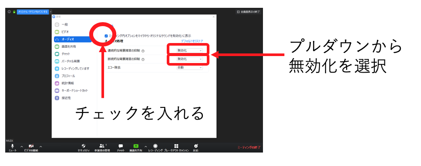Open エコー除去 dropdown set to 自動

pyautogui.click(x=189, y=68)
